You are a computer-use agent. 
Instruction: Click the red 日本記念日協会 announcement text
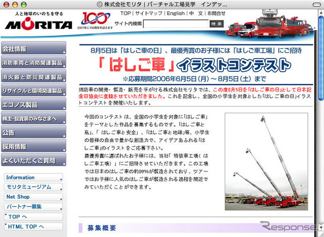coord(195,93)
